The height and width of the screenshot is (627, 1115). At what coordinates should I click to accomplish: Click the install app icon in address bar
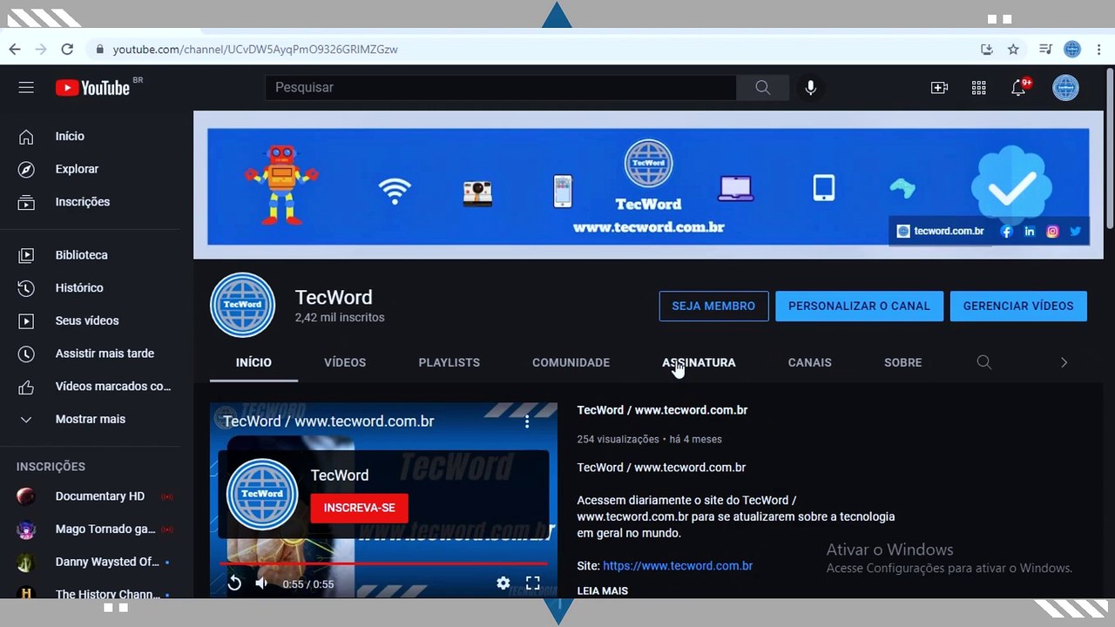click(x=987, y=50)
